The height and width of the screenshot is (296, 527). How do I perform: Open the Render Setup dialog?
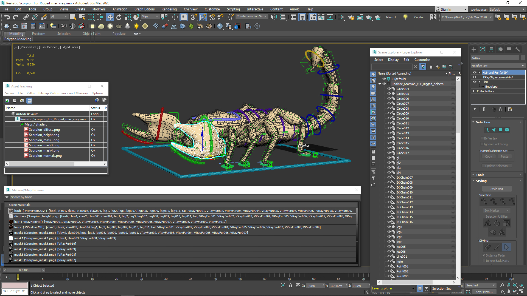(x=351, y=17)
